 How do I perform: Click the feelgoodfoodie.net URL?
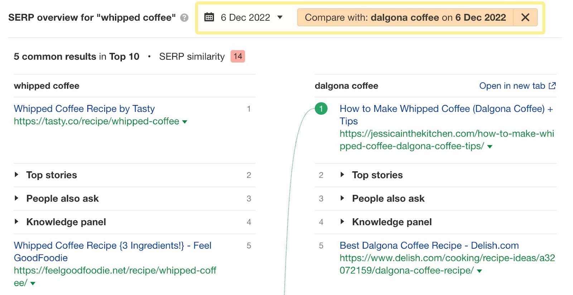[115, 276]
